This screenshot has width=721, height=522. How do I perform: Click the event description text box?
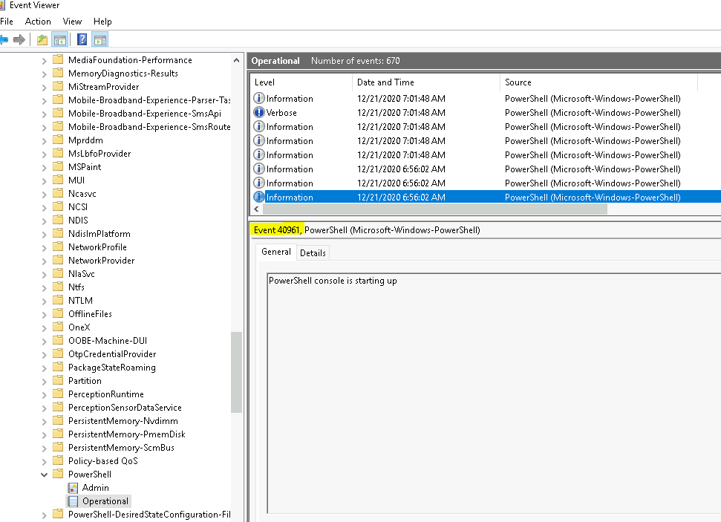point(494,394)
